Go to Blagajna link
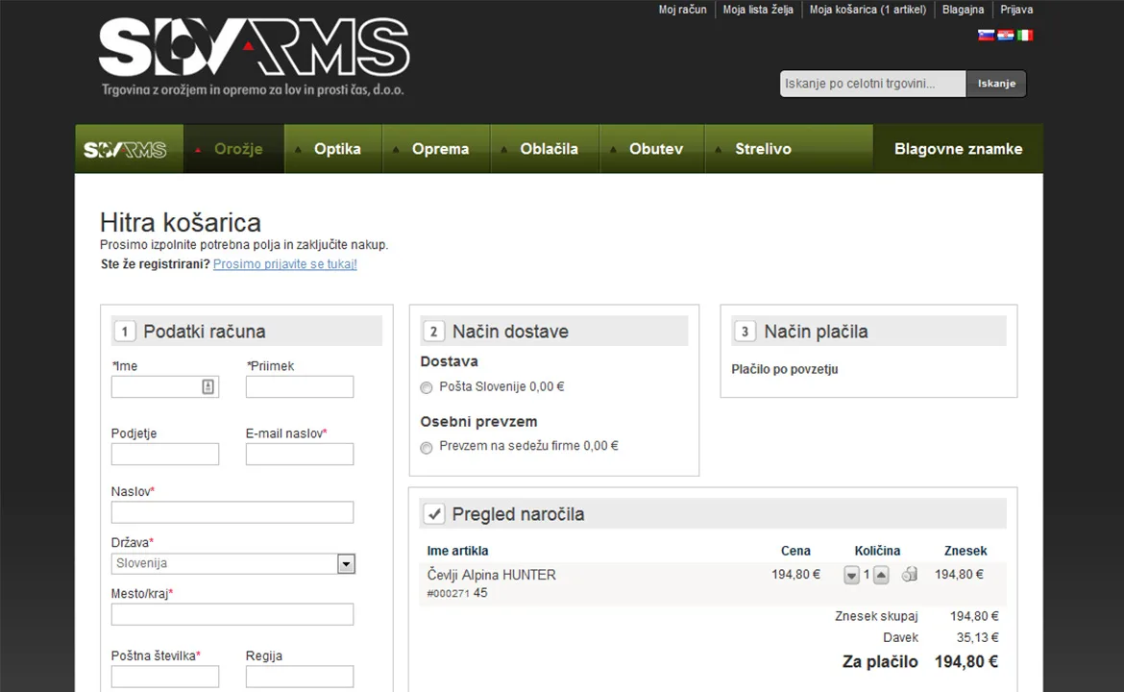Viewport: 1124px width, 692px height. pyautogui.click(x=963, y=10)
